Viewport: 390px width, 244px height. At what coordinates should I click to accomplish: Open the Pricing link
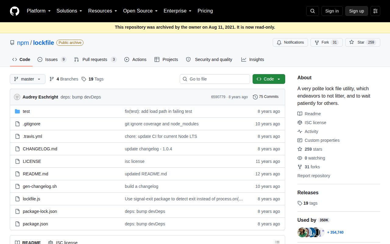pyautogui.click(x=205, y=11)
